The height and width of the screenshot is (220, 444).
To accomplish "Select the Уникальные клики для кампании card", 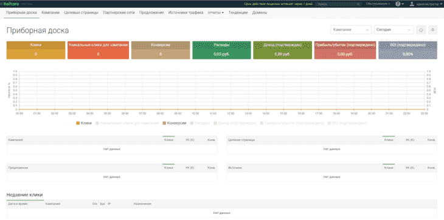I will [99, 50].
